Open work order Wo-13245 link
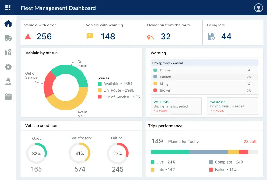 pyautogui.click(x=161, y=102)
